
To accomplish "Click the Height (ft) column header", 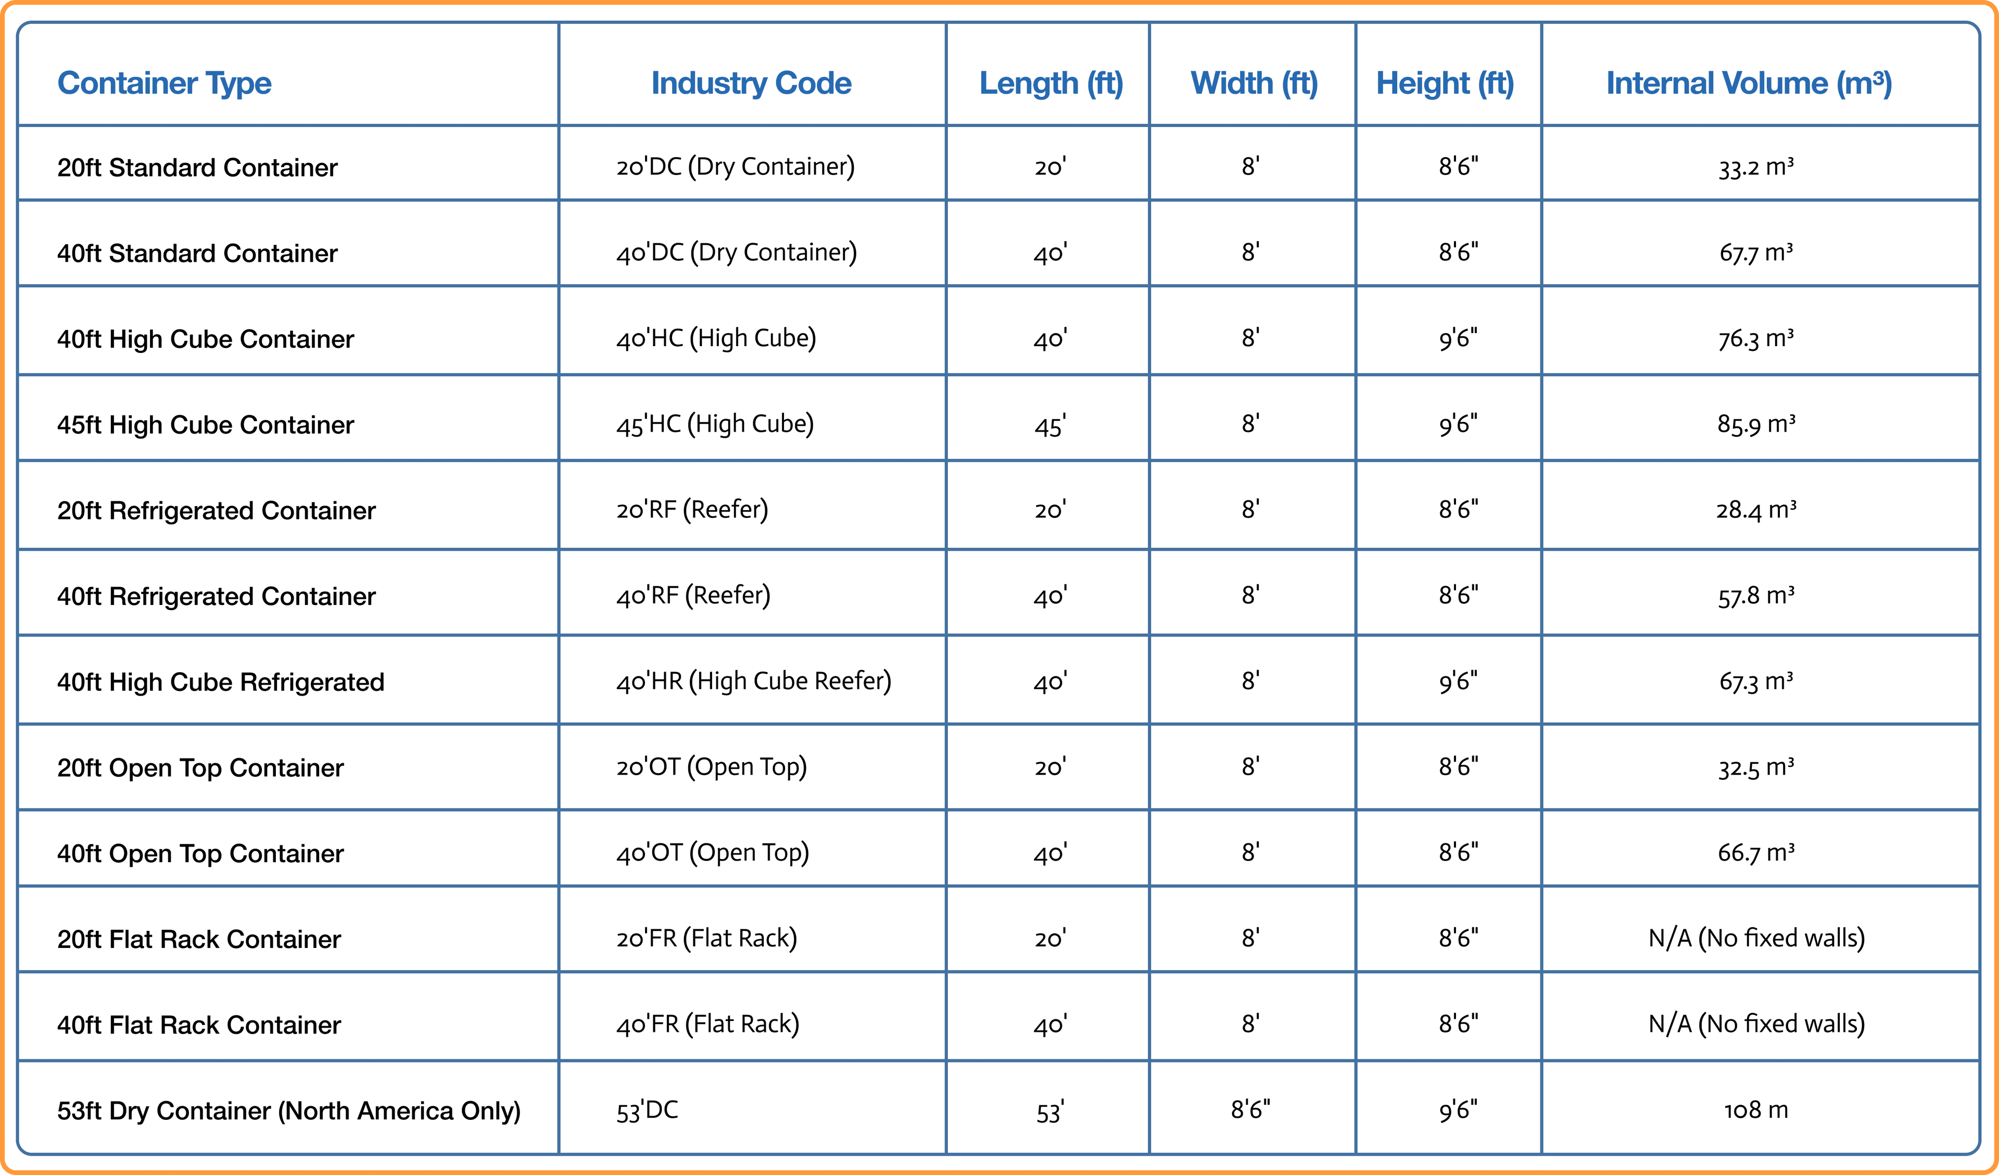I will pyautogui.click(x=1445, y=83).
